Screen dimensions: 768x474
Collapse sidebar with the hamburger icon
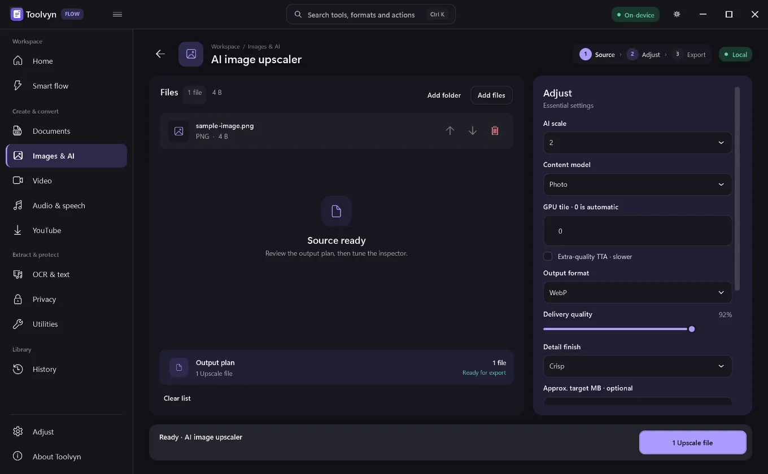coord(117,15)
